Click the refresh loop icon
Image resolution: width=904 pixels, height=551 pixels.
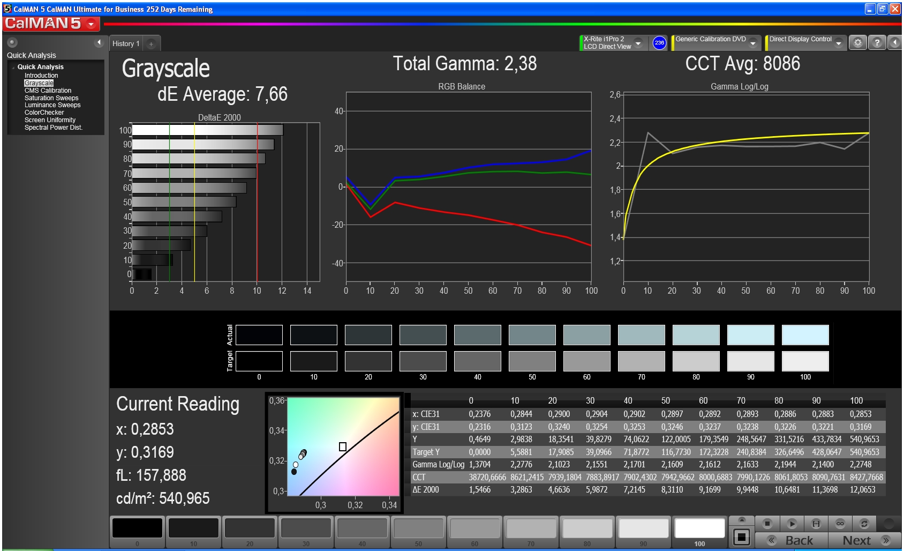(x=864, y=523)
